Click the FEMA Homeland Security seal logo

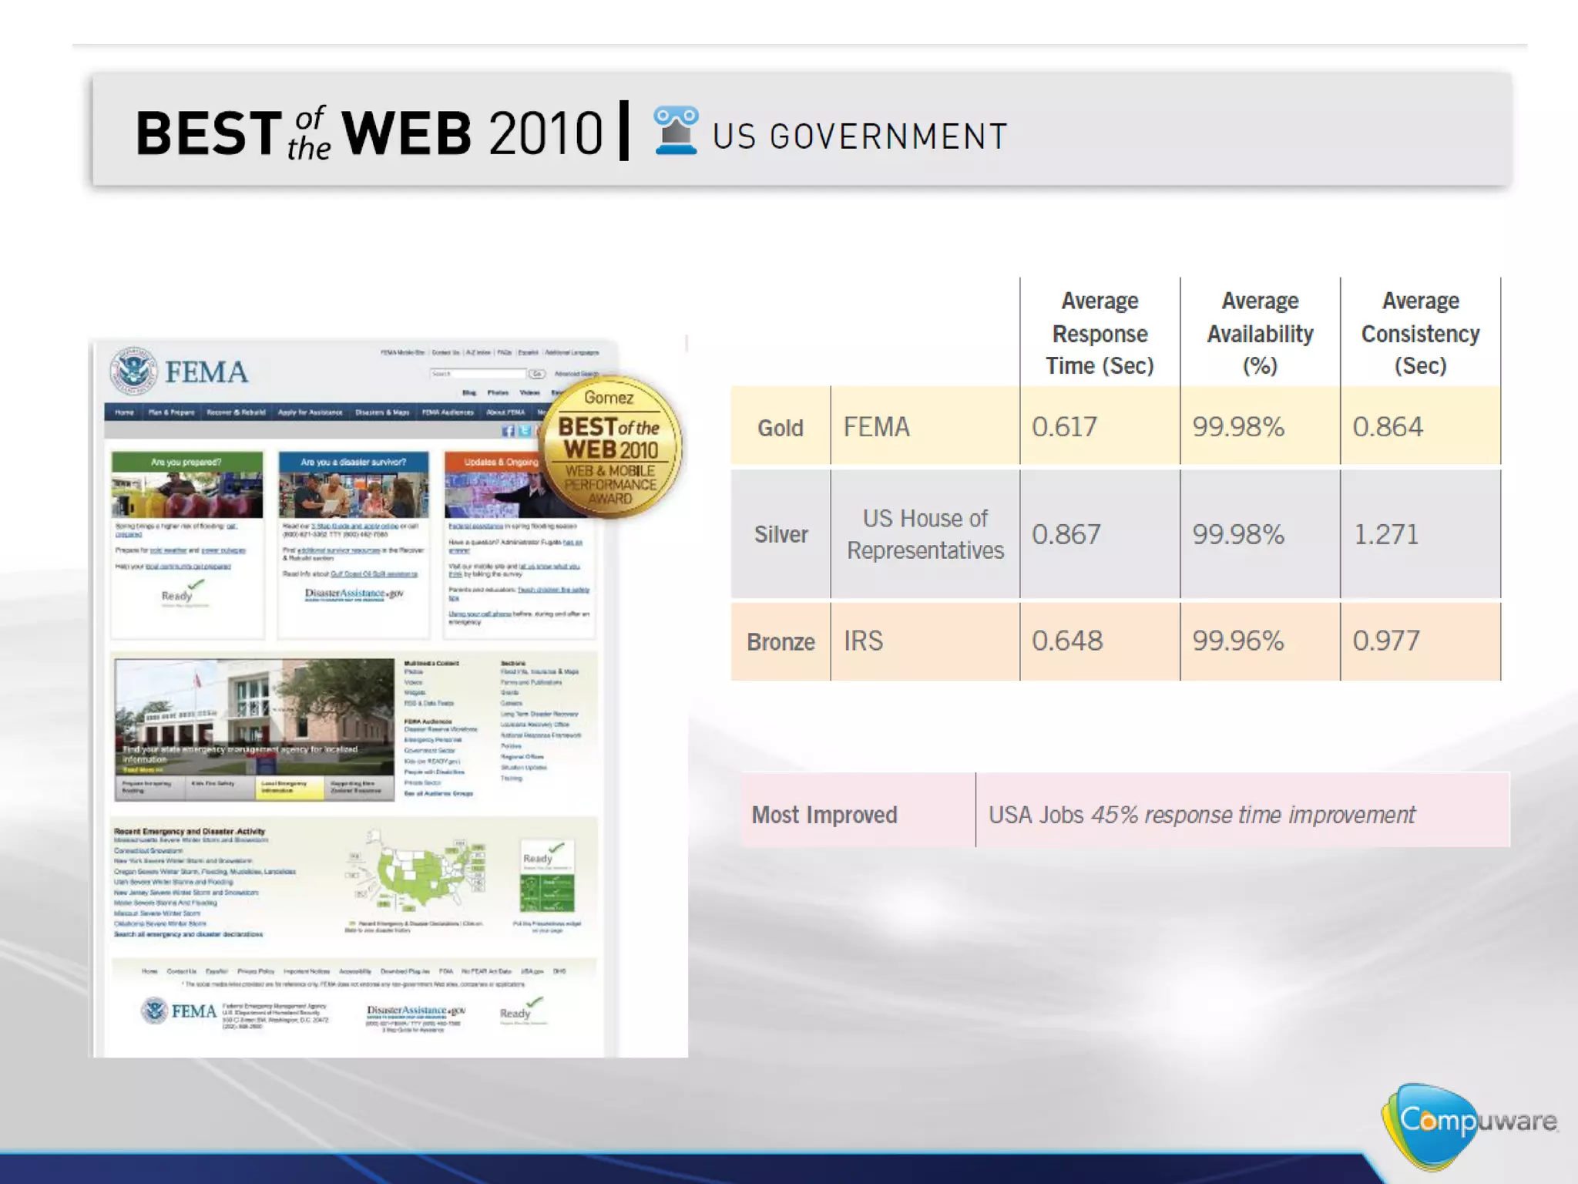[133, 372]
